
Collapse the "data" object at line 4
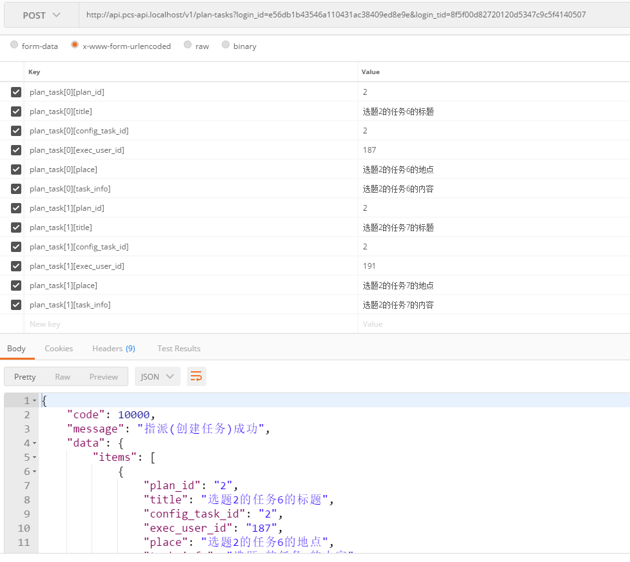[34, 443]
